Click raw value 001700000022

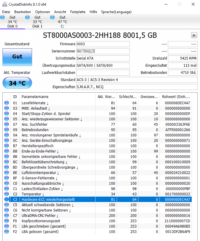(x=178, y=194)
